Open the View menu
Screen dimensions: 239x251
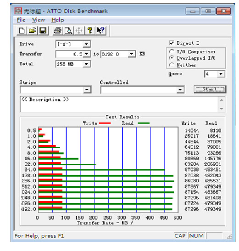pyautogui.click(x=39, y=20)
